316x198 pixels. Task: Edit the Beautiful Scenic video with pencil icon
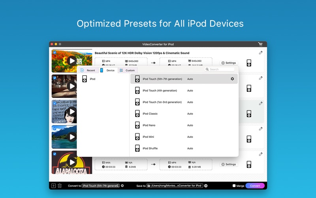click(261, 53)
